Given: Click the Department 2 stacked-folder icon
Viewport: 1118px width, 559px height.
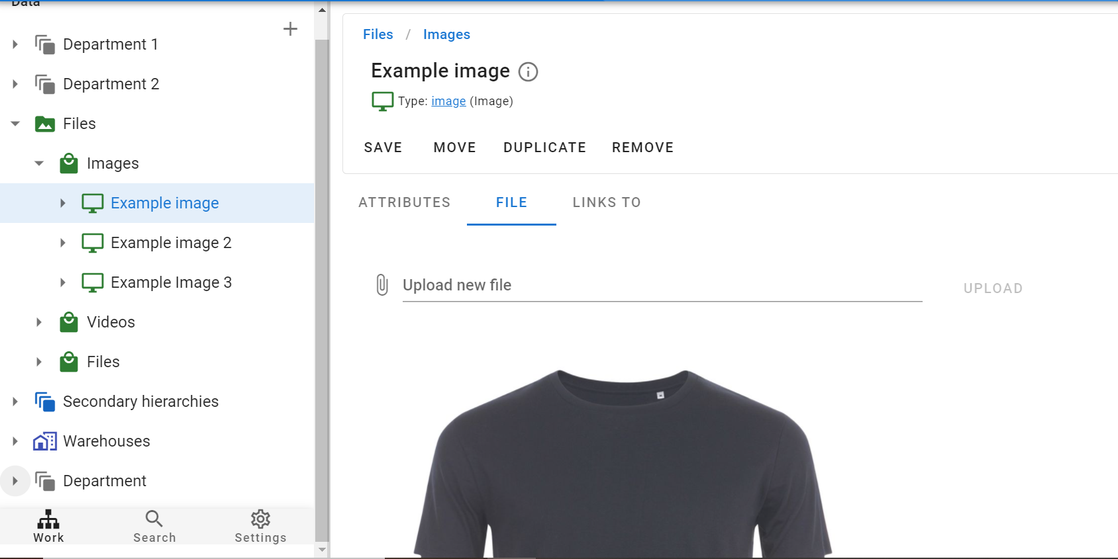Looking at the screenshot, I should [x=44, y=84].
